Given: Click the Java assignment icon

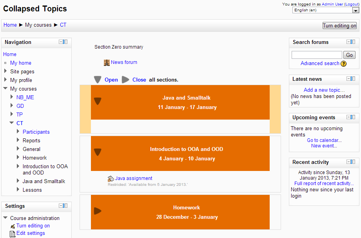Looking at the screenshot, I should click(x=111, y=178).
